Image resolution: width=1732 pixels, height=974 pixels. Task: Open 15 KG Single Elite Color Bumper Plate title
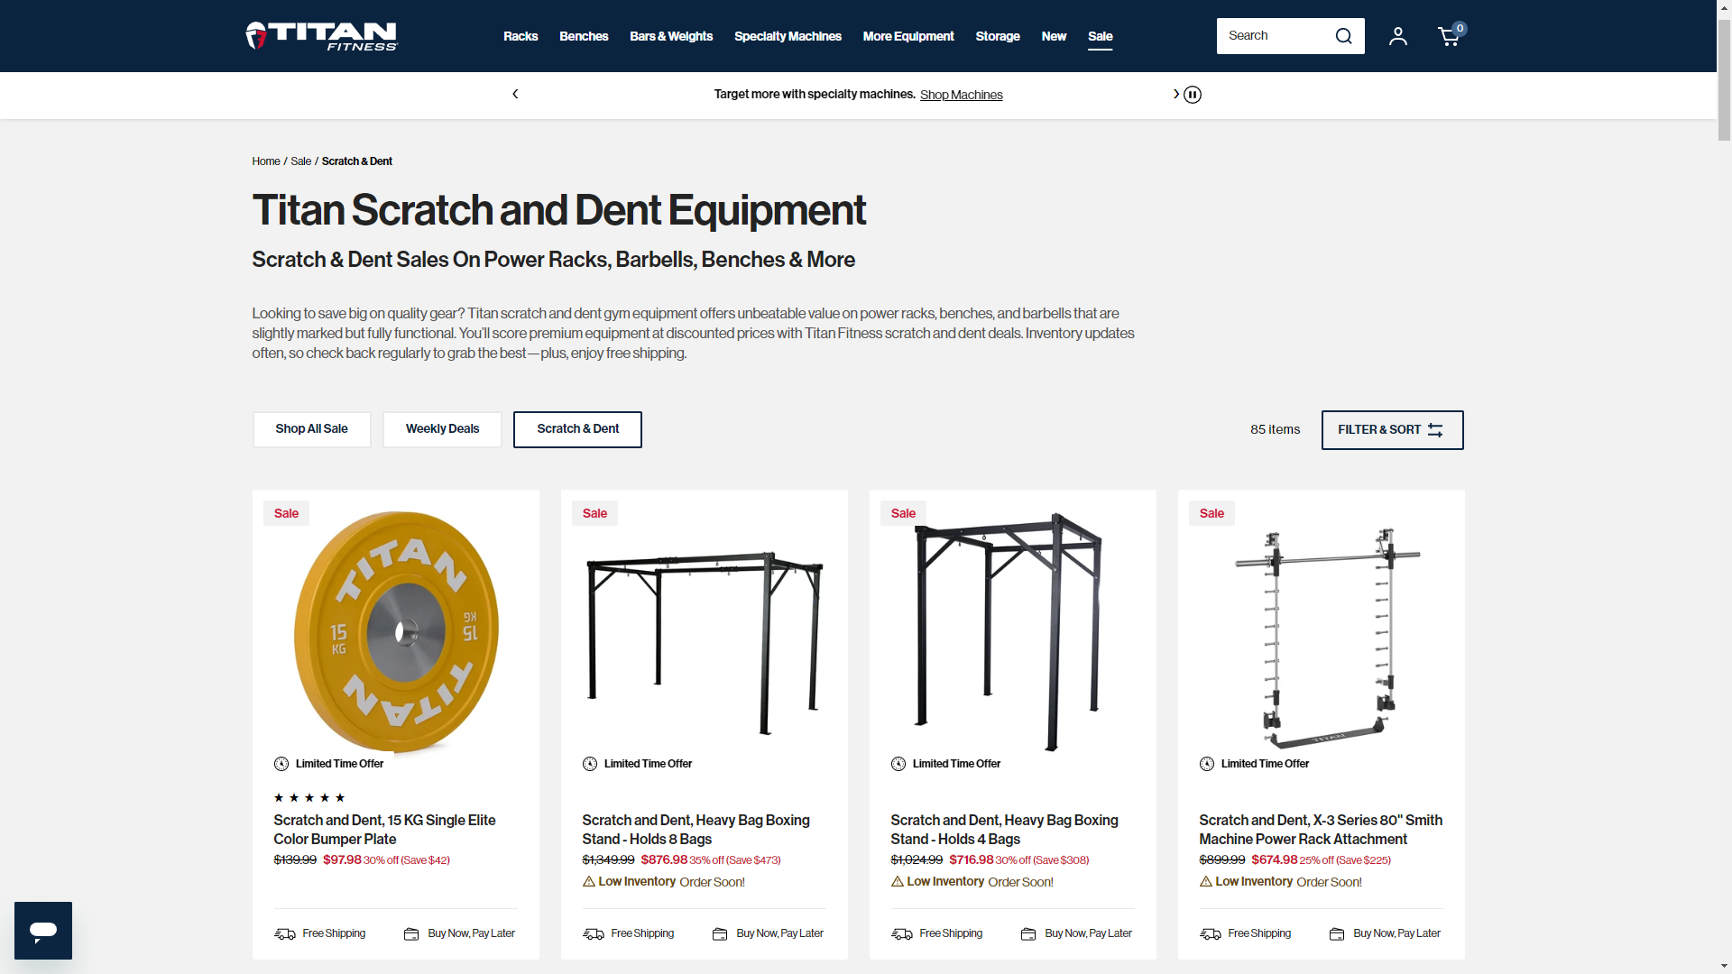point(384,830)
